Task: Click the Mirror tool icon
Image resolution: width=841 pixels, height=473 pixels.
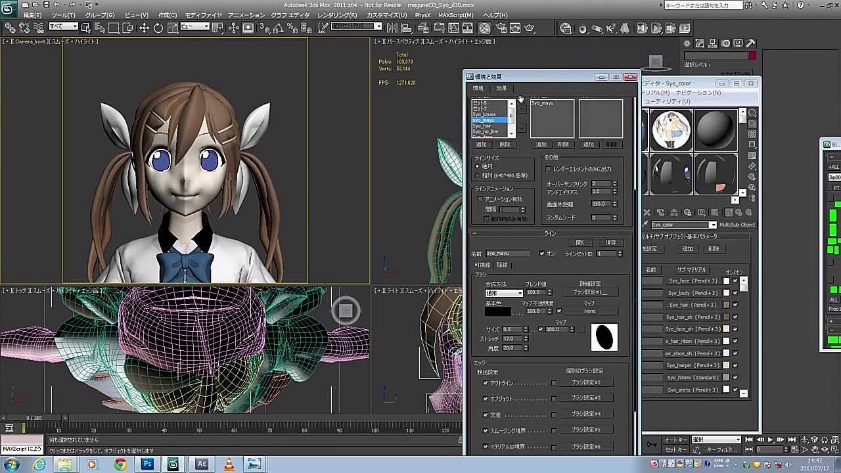Action: [x=392, y=28]
